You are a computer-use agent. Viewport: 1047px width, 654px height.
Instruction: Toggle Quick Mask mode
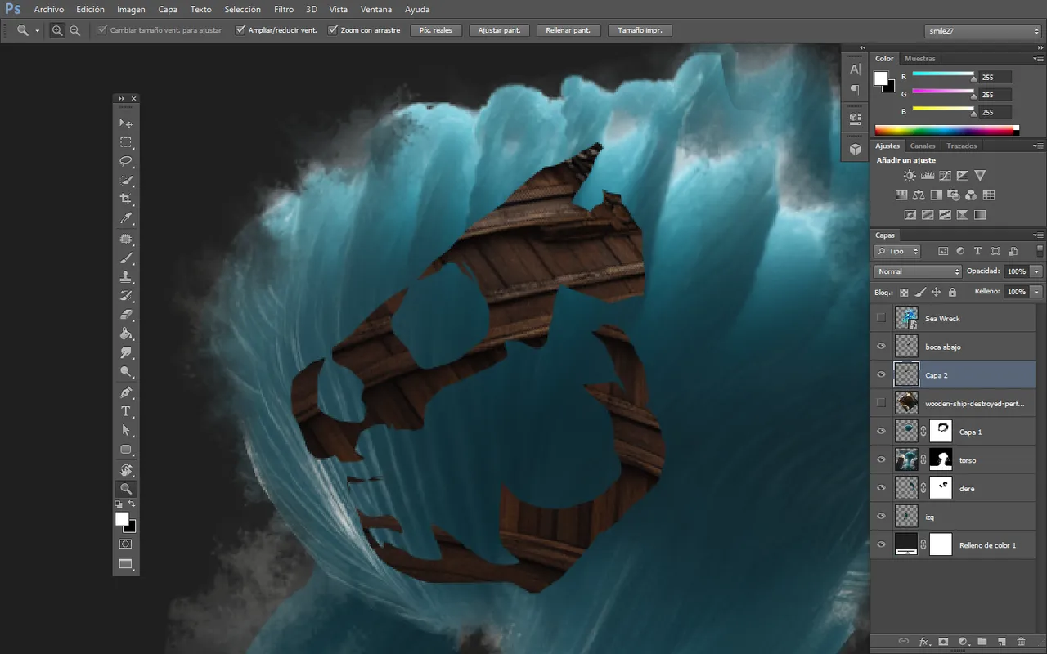coord(126,544)
